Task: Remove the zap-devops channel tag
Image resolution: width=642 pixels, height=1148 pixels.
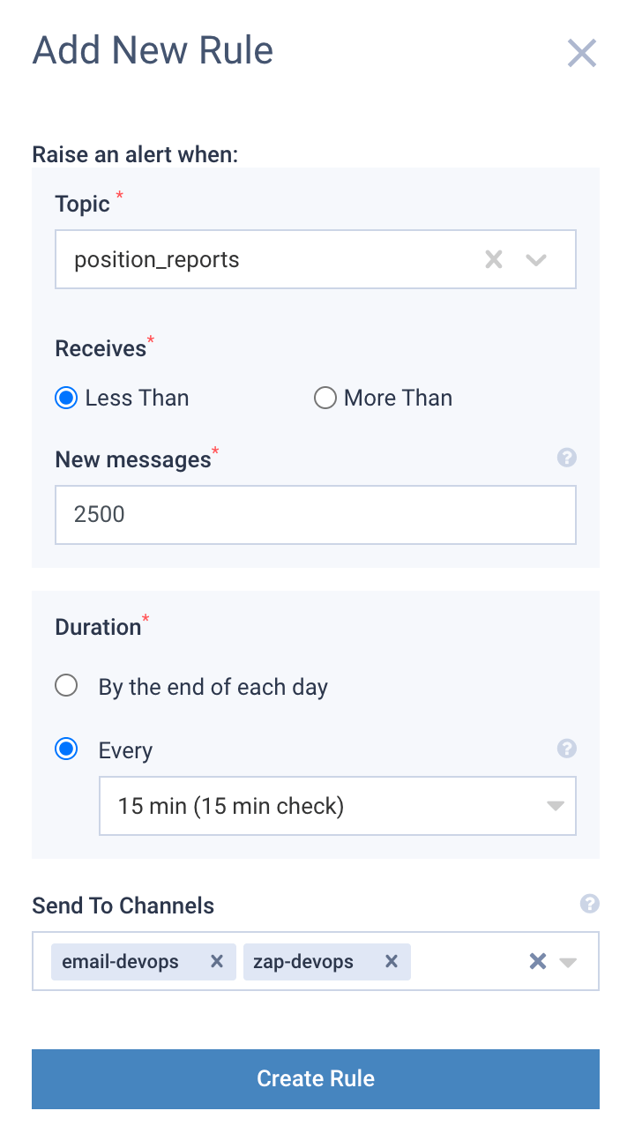Action: coord(392,962)
